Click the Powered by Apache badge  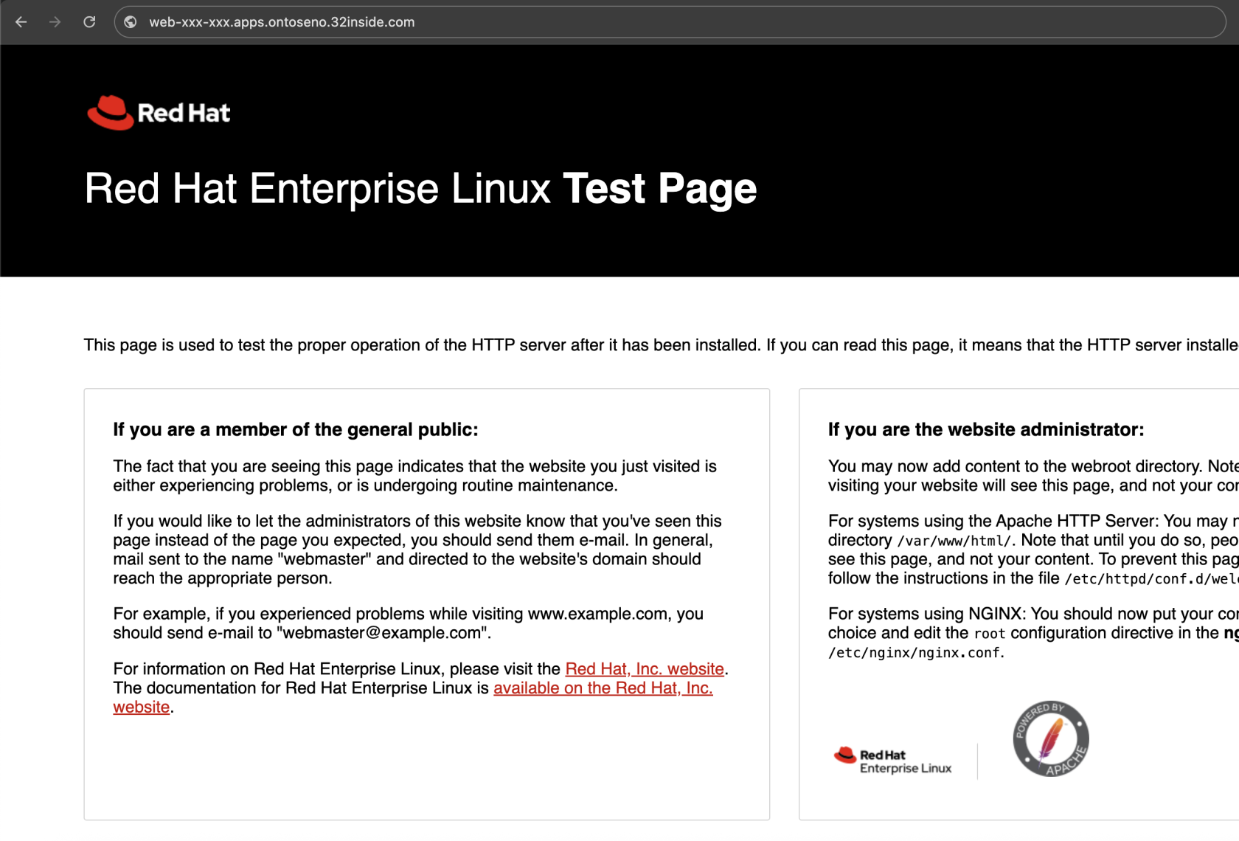coord(1051,738)
